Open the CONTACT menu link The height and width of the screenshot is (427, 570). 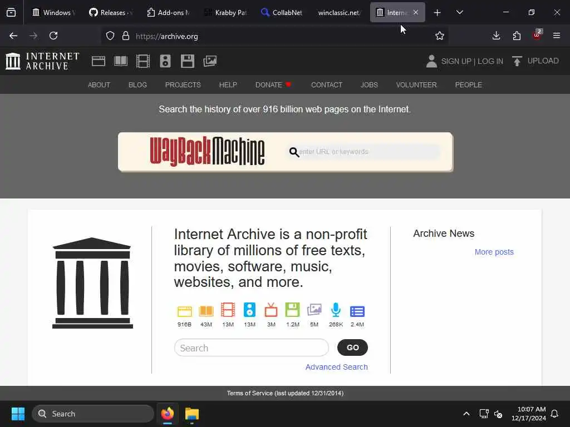327,85
